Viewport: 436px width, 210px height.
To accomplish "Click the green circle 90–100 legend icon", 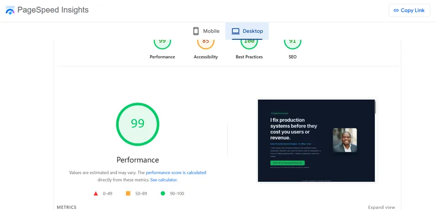I will 162,193.
